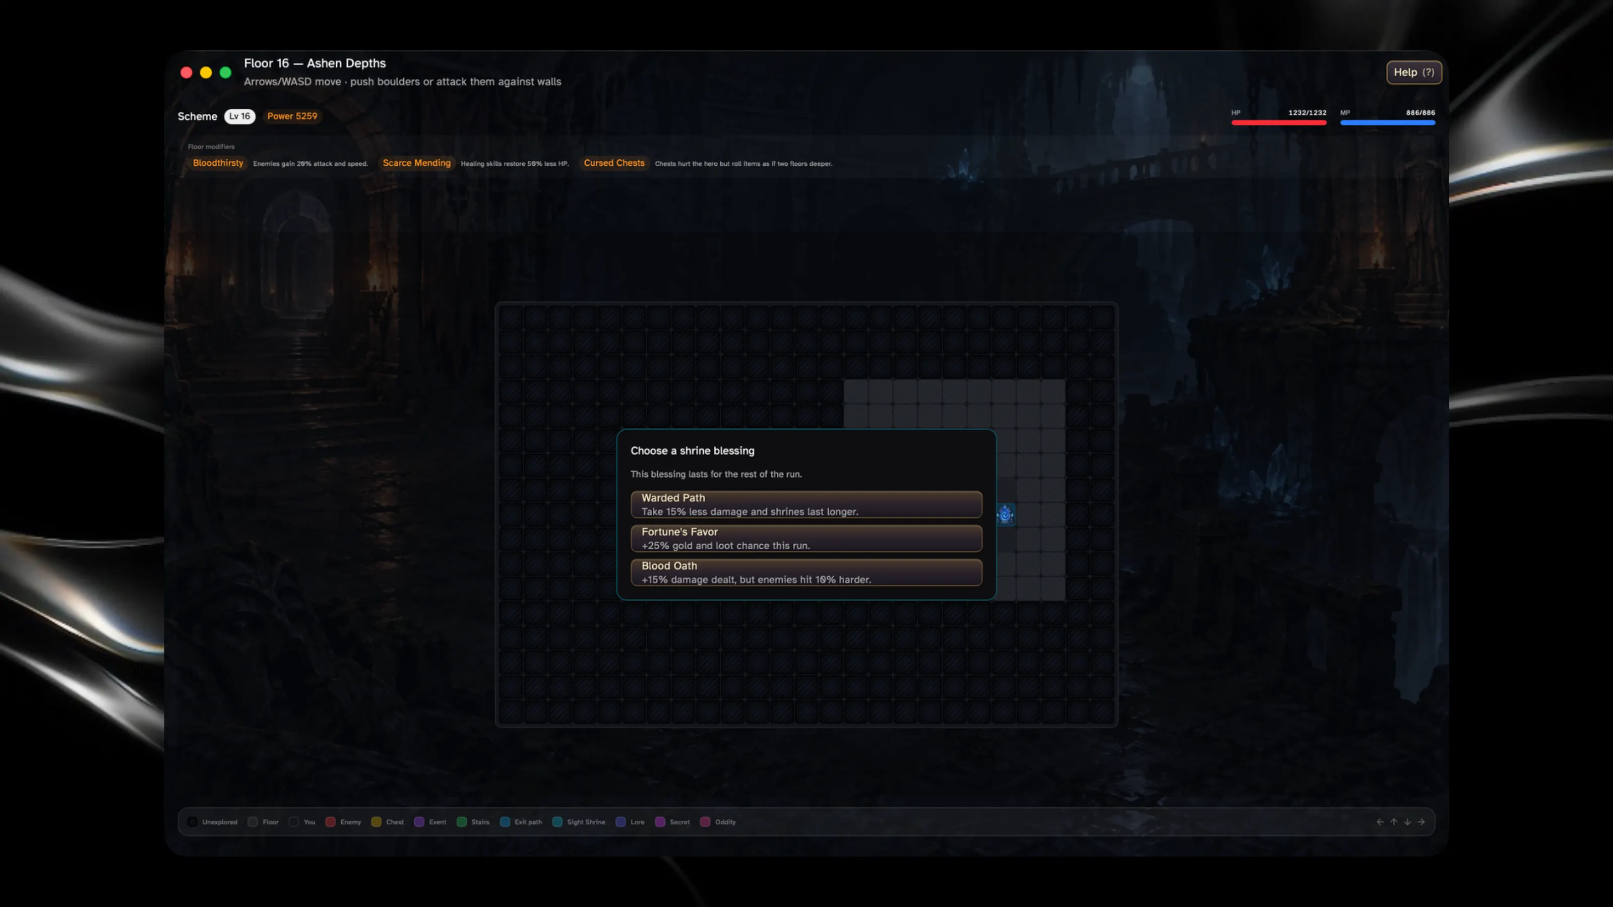Screen dimensions: 1613x907
Task: Click the Bloodthirsty floor modifier badge
Action: tap(217, 163)
